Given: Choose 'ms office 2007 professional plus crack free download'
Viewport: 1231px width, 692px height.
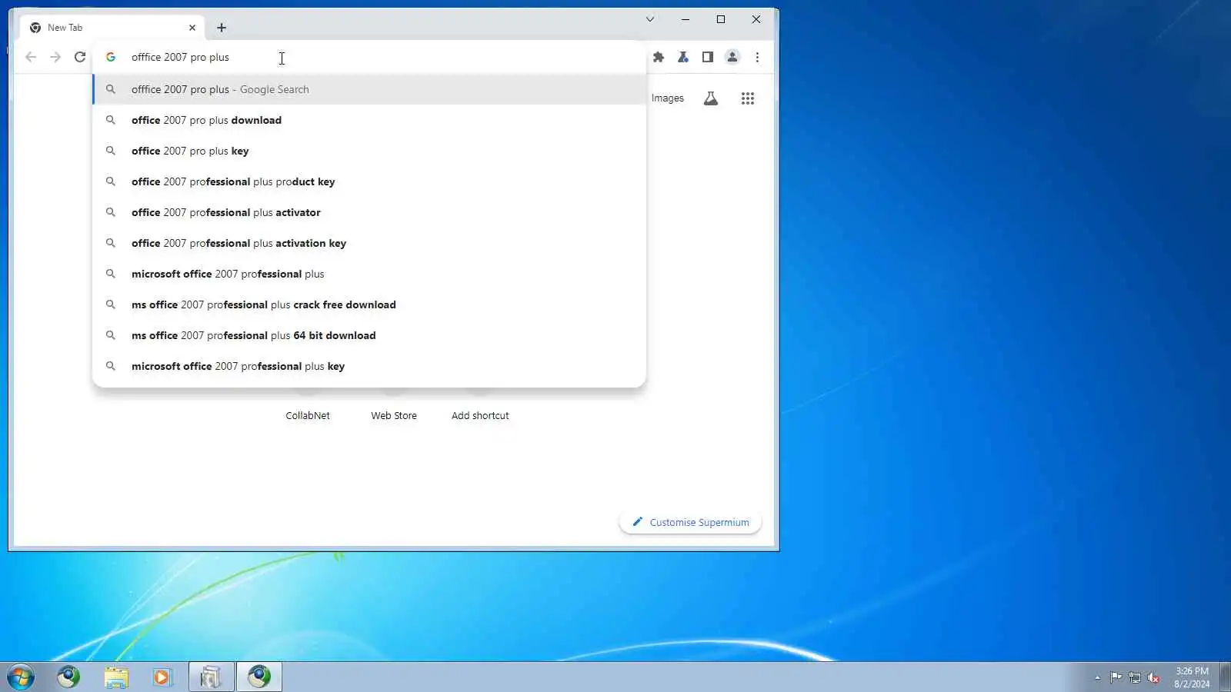Looking at the screenshot, I should tap(369, 304).
